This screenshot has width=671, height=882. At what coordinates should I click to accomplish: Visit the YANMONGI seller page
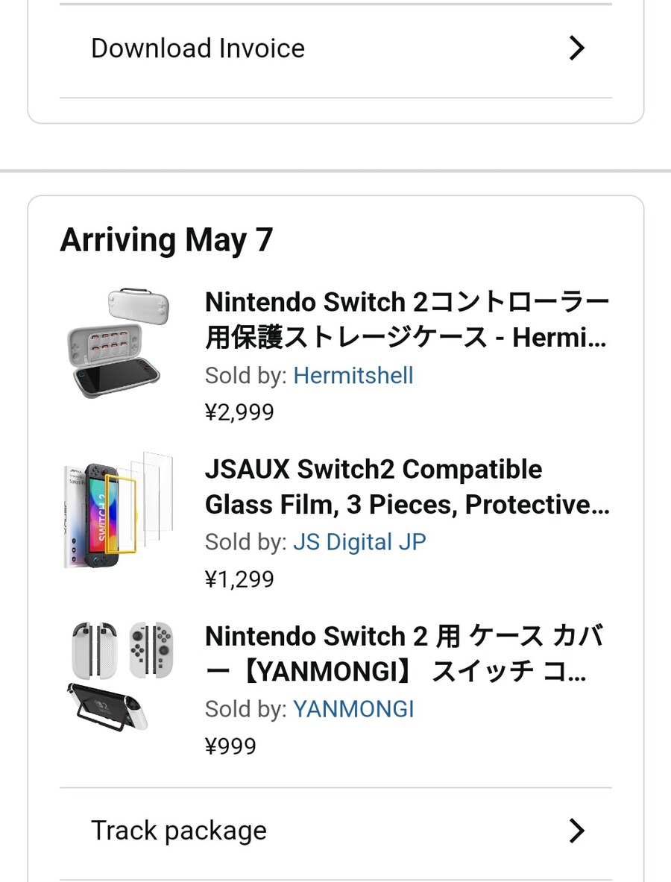pyautogui.click(x=353, y=709)
